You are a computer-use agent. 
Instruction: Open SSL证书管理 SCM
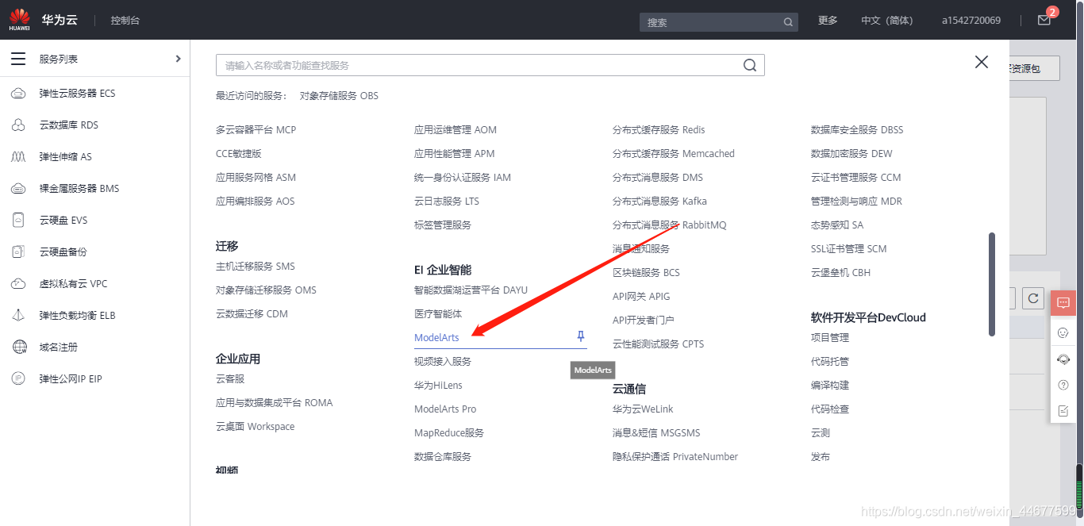point(849,249)
